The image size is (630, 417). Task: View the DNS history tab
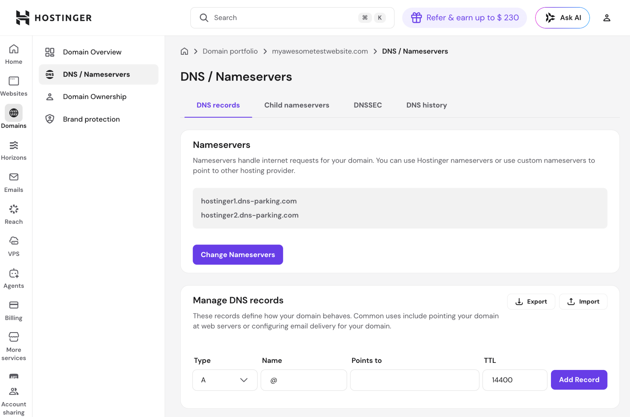click(426, 105)
